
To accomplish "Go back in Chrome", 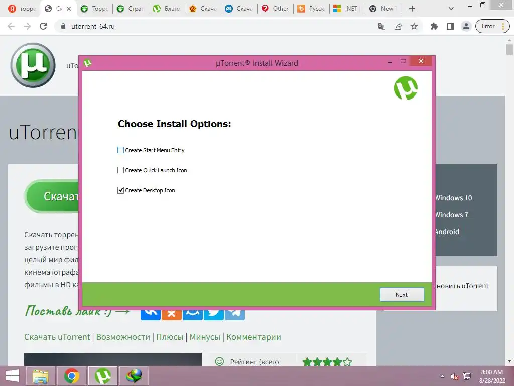I will pyautogui.click(x=11, y=26).
